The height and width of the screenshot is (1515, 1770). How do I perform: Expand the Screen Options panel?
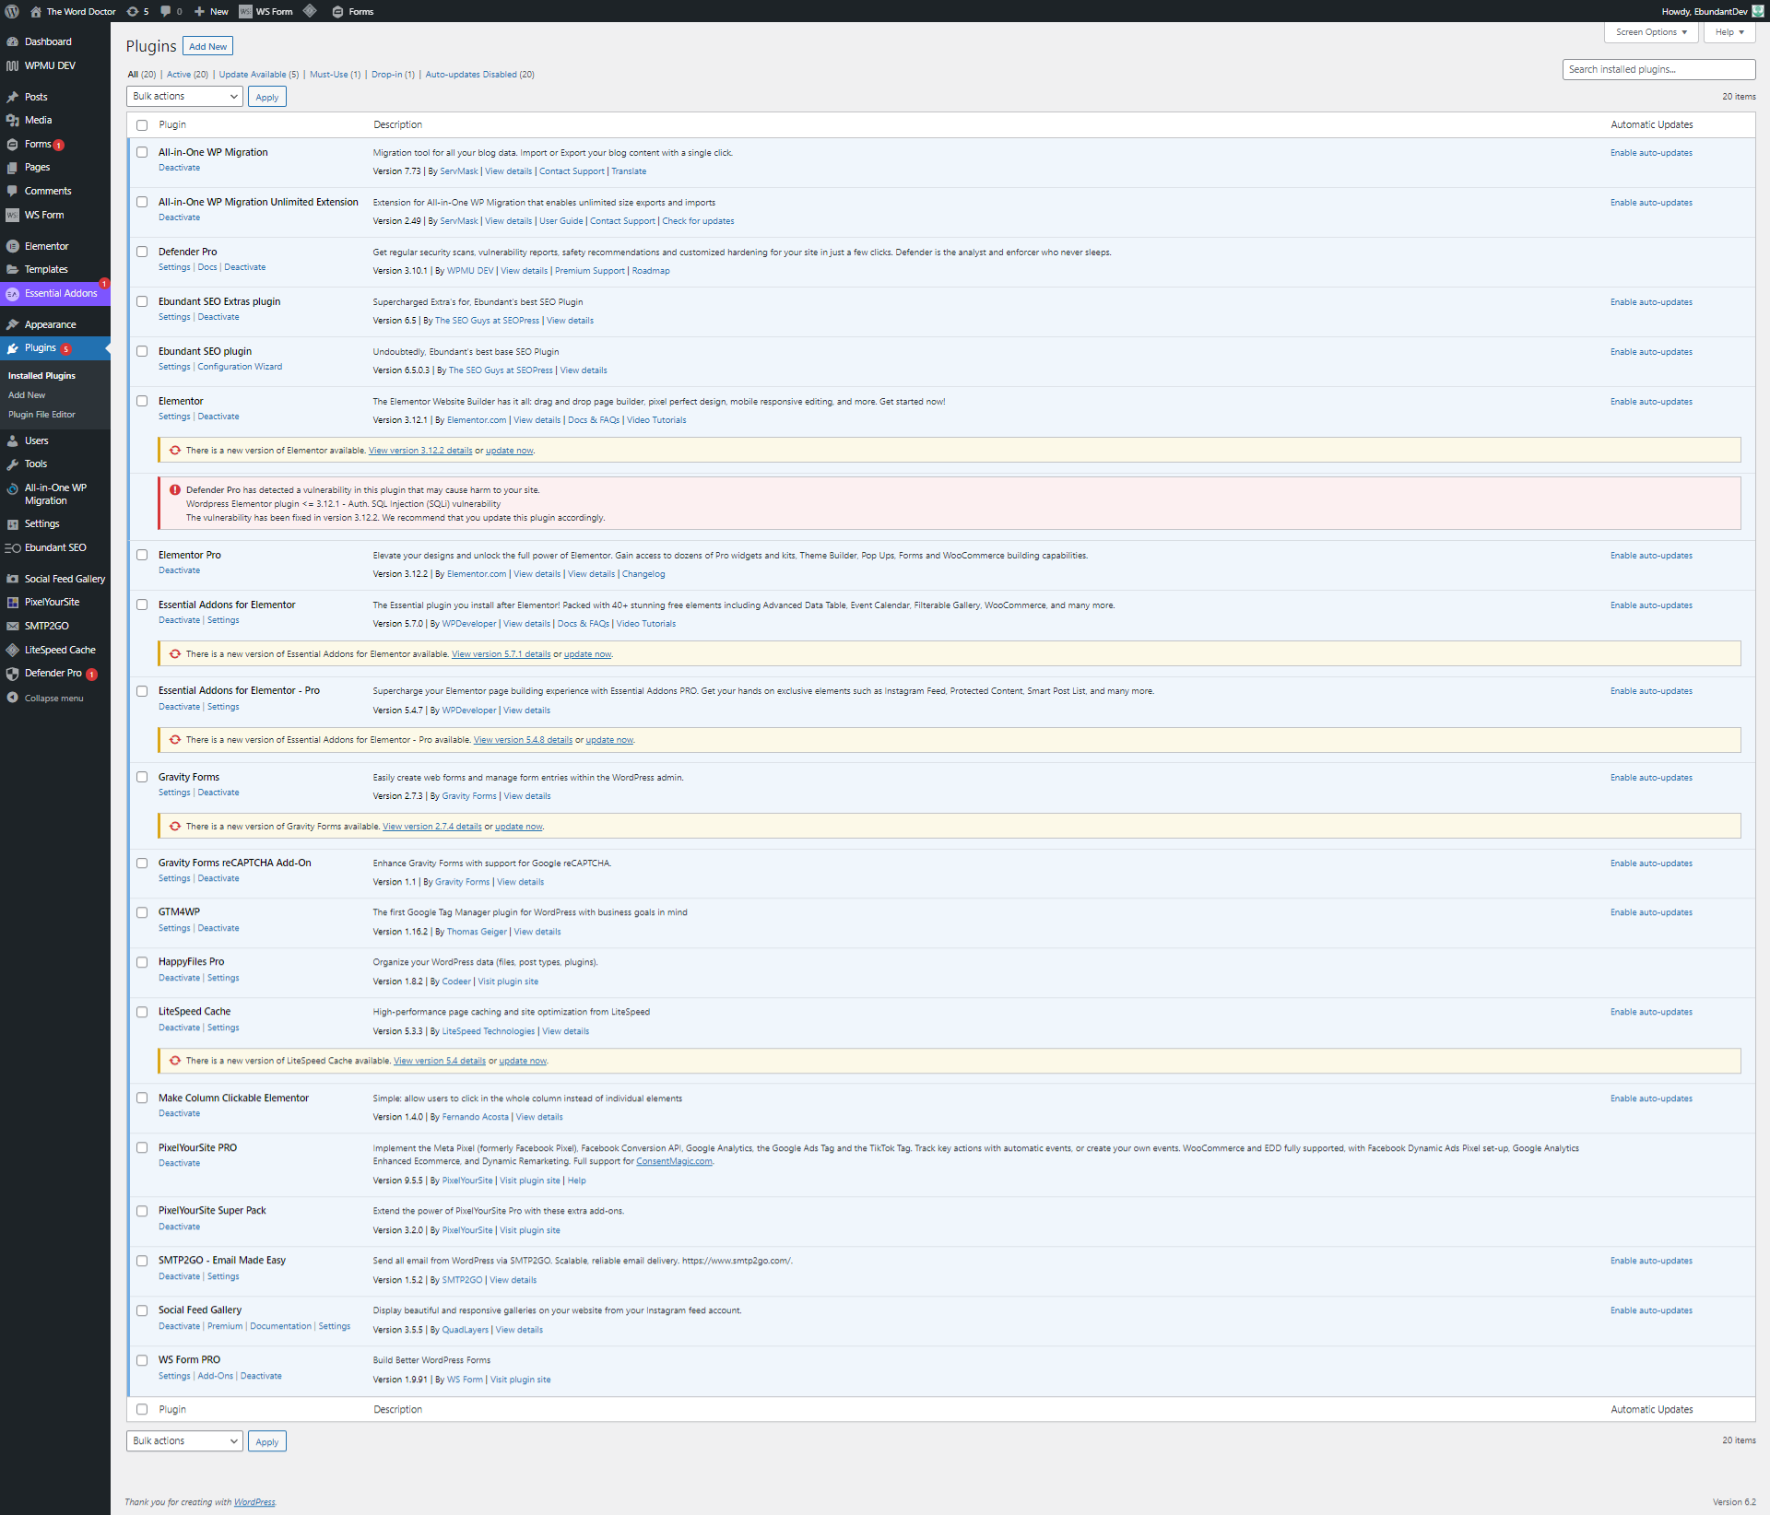pos(1651,32)
